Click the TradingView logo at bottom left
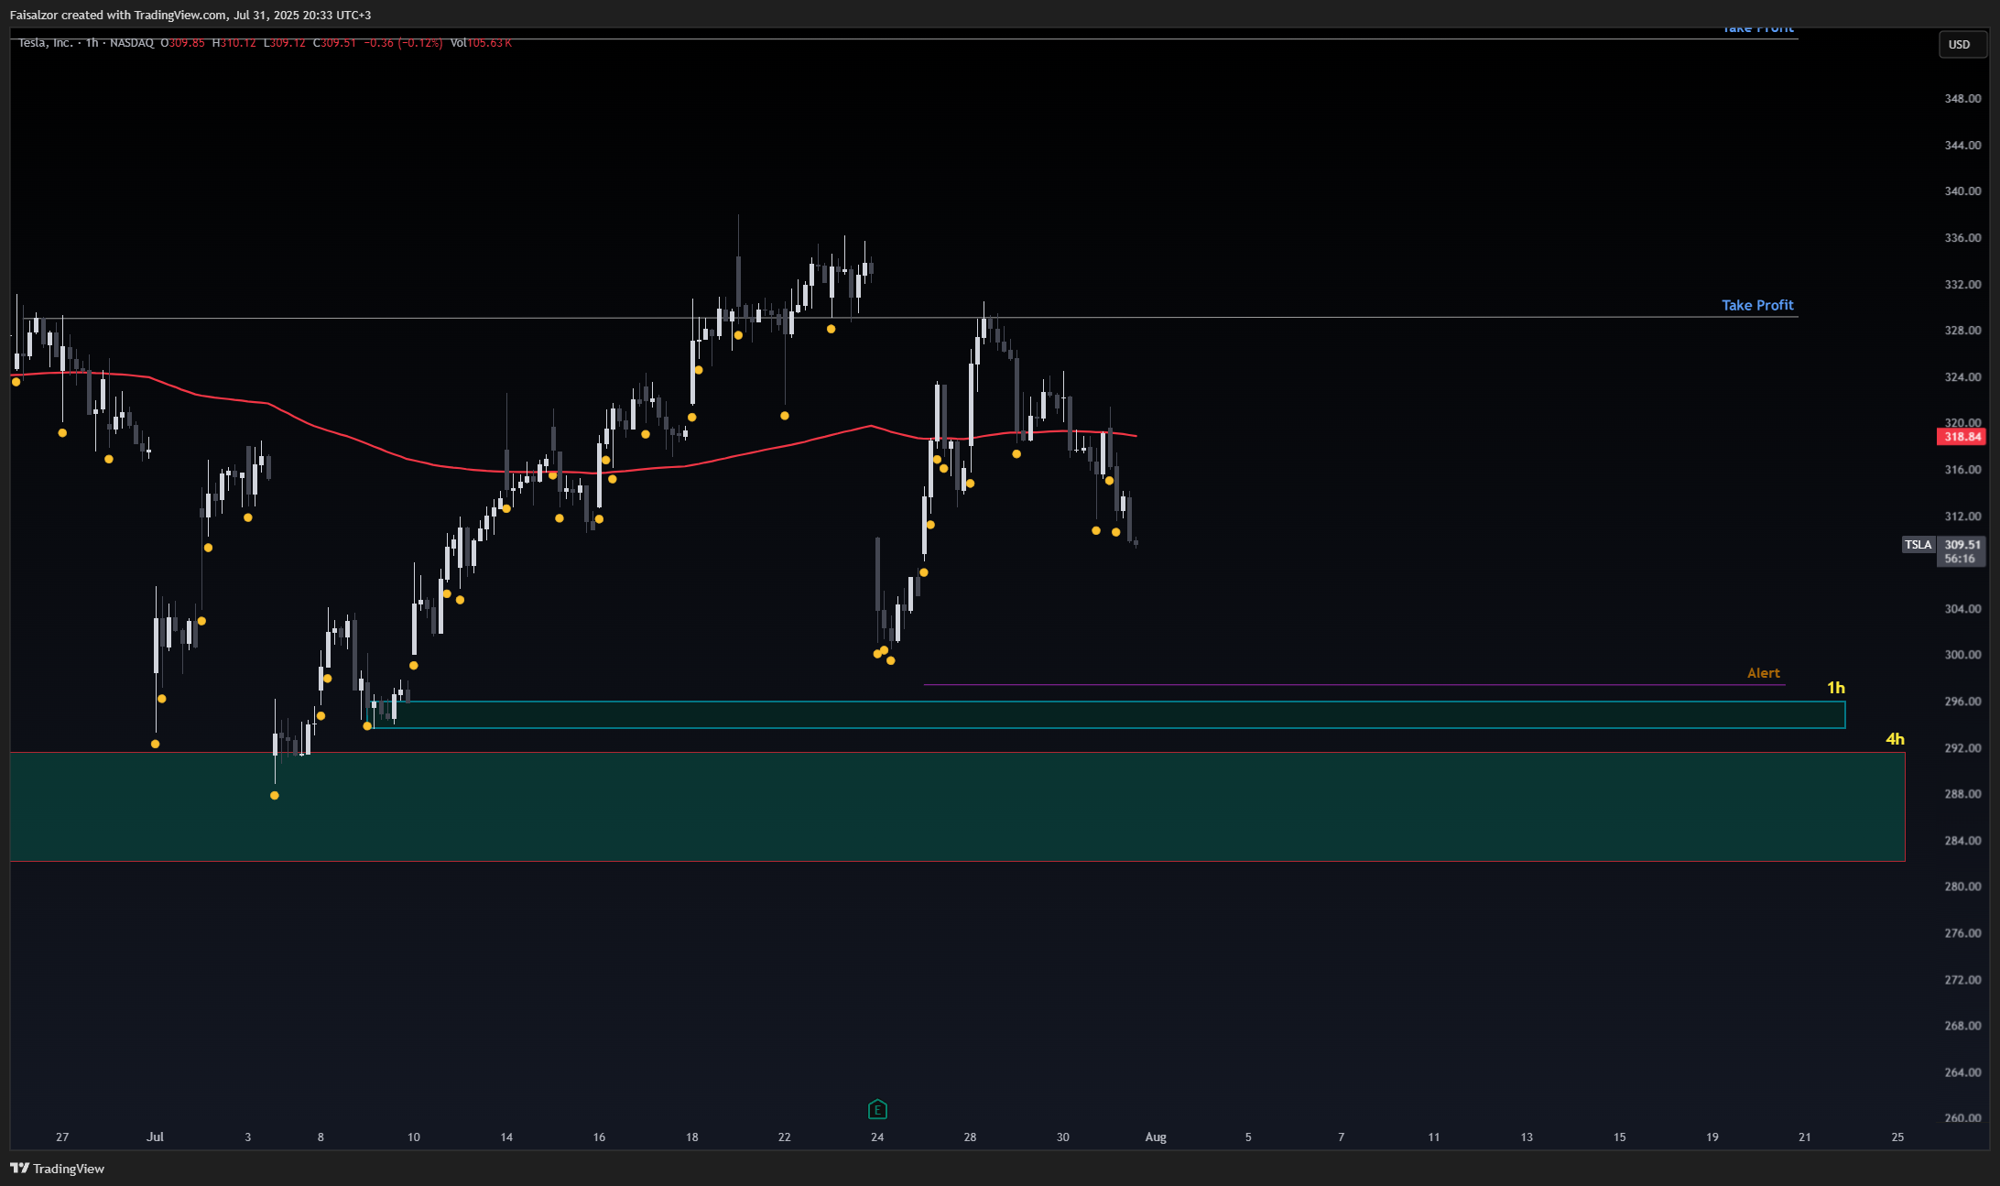 point(57,1169)
